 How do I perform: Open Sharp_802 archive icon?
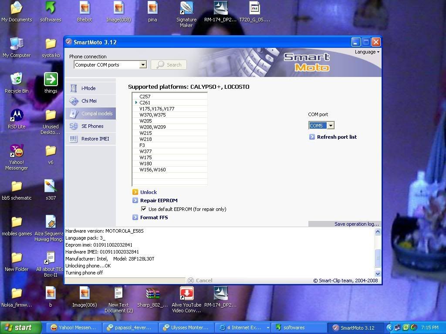152,297
